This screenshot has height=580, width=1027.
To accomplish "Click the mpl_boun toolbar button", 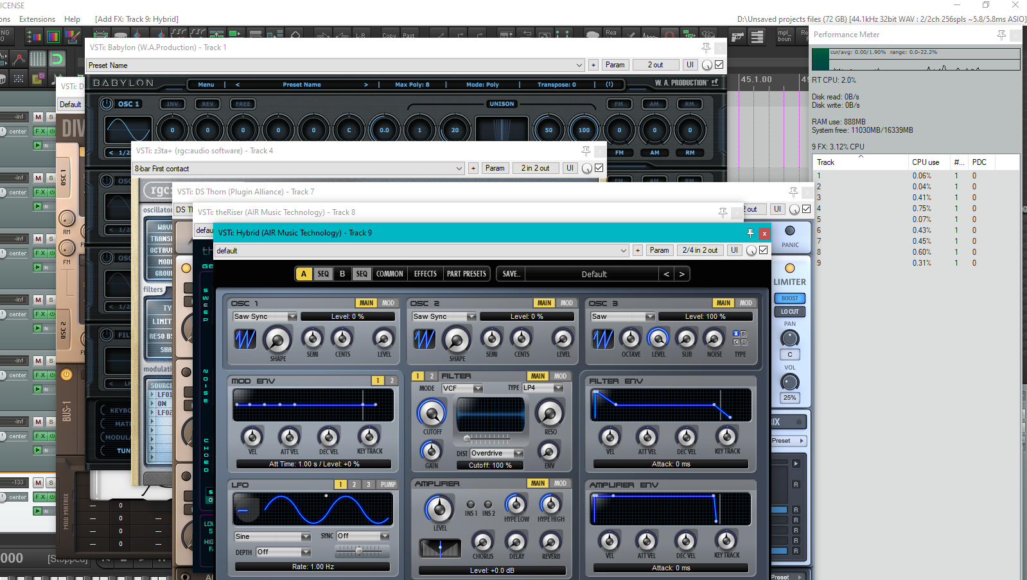I will click(x=785, y=36).
